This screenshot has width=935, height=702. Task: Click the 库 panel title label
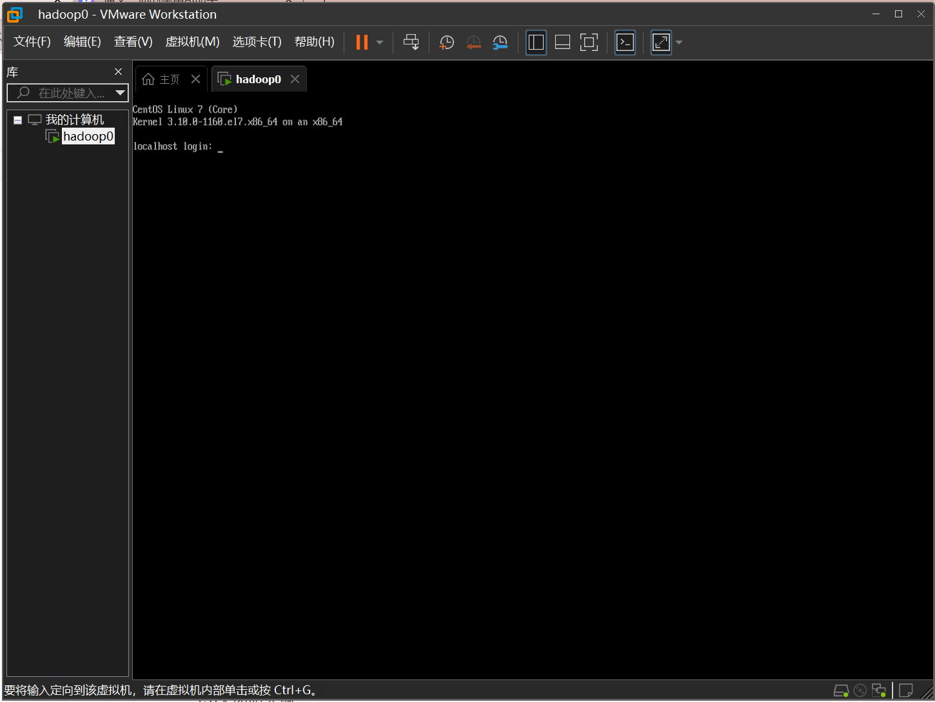click(13, 72)
